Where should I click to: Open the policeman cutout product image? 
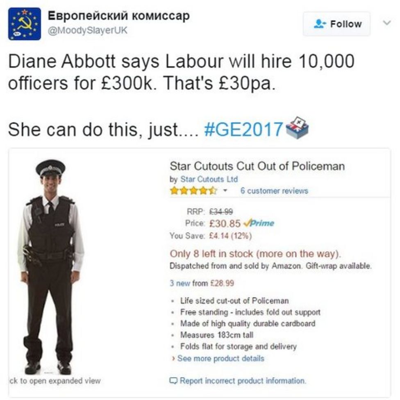pos(51,266)
